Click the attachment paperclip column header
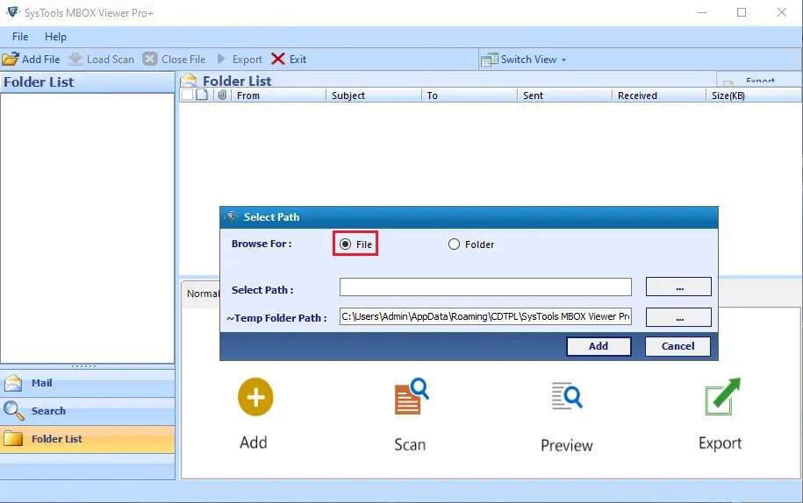This screenshot has height=503, width=803. tap(222, 95)
